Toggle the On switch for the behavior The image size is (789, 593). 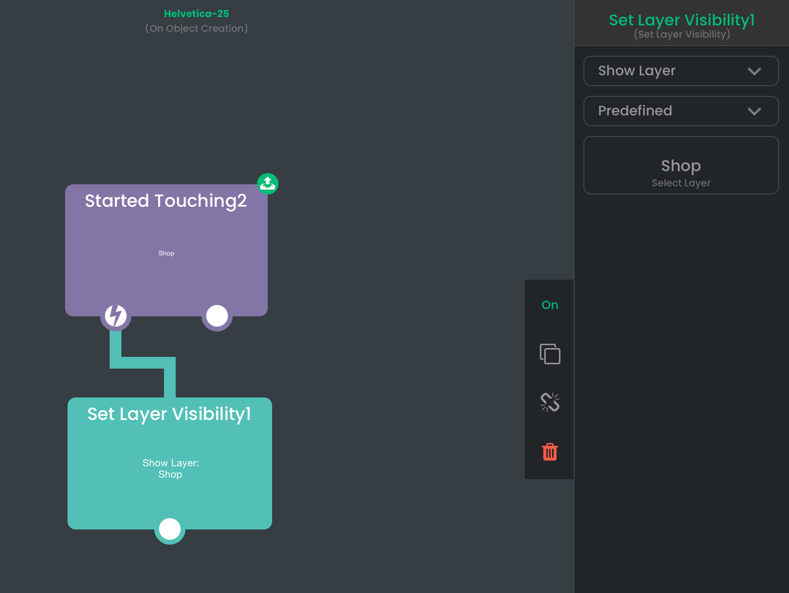pyautogui.click(x=550, y=305)
